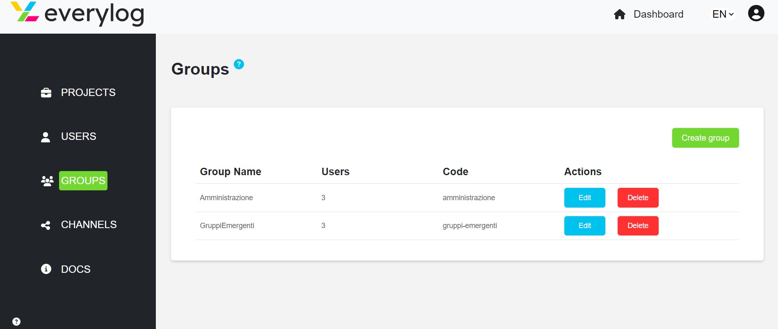This screenshot has height=329, width=778.
Task: Open the user account avatar icon
Action: (x=756, y=13)
